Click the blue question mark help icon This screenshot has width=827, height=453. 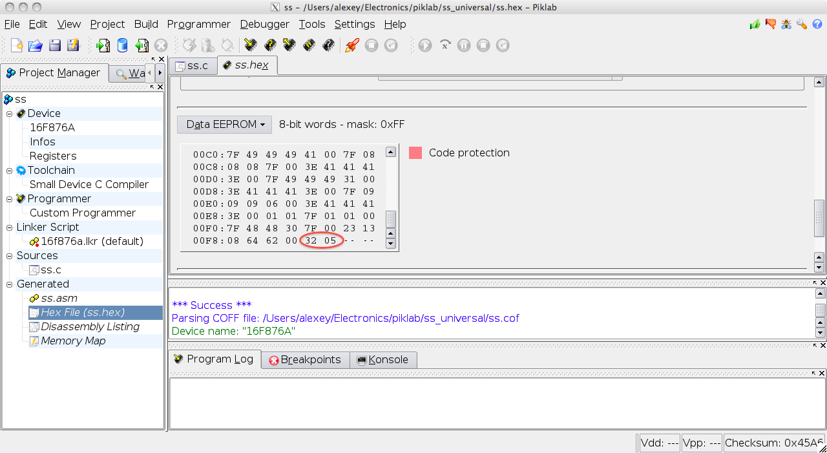click(817, 25)
